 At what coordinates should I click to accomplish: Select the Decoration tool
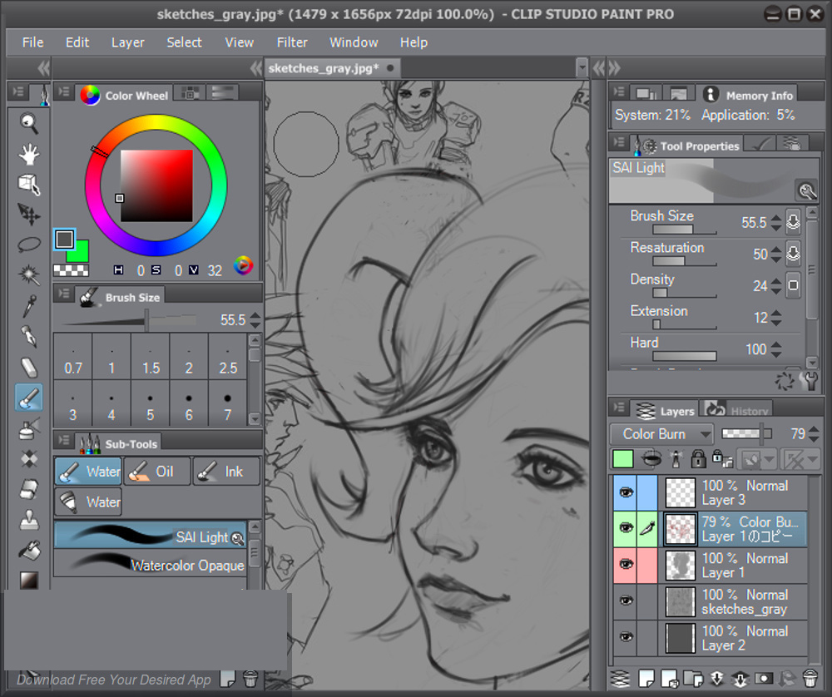28,459
